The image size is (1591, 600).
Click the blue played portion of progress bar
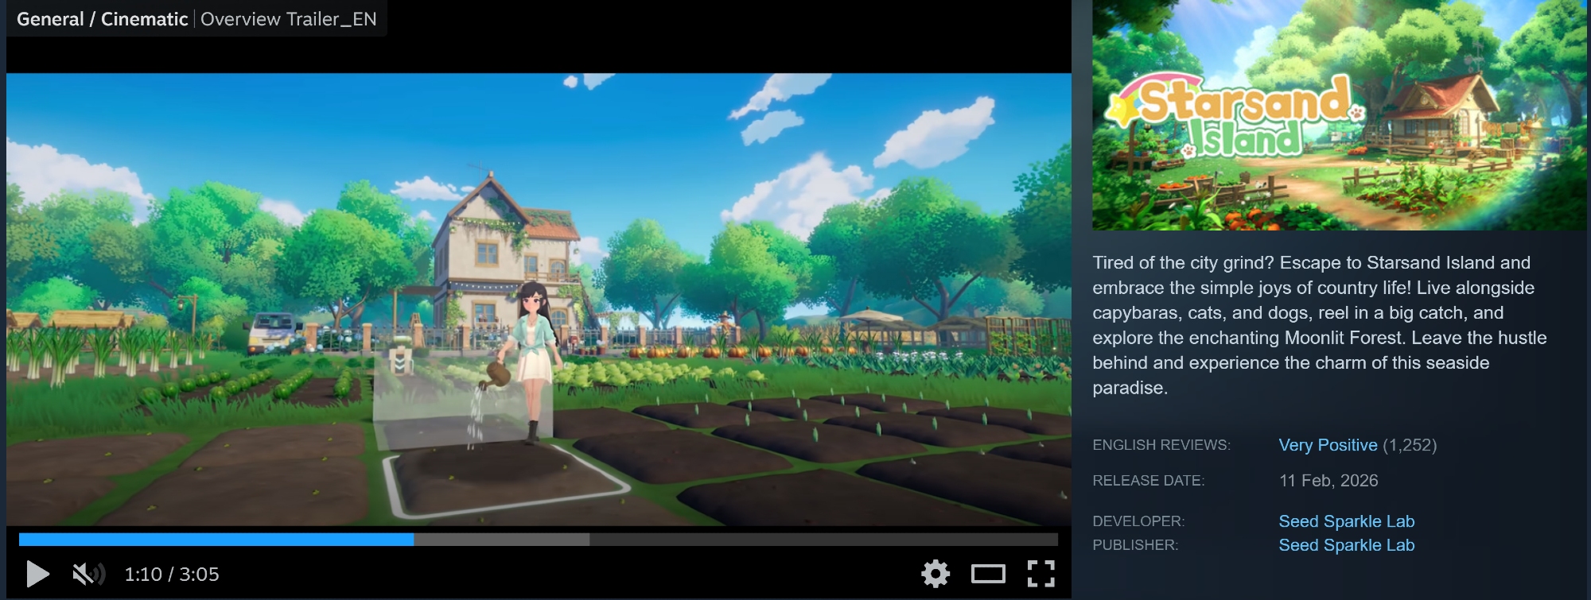tap(215, 540)
